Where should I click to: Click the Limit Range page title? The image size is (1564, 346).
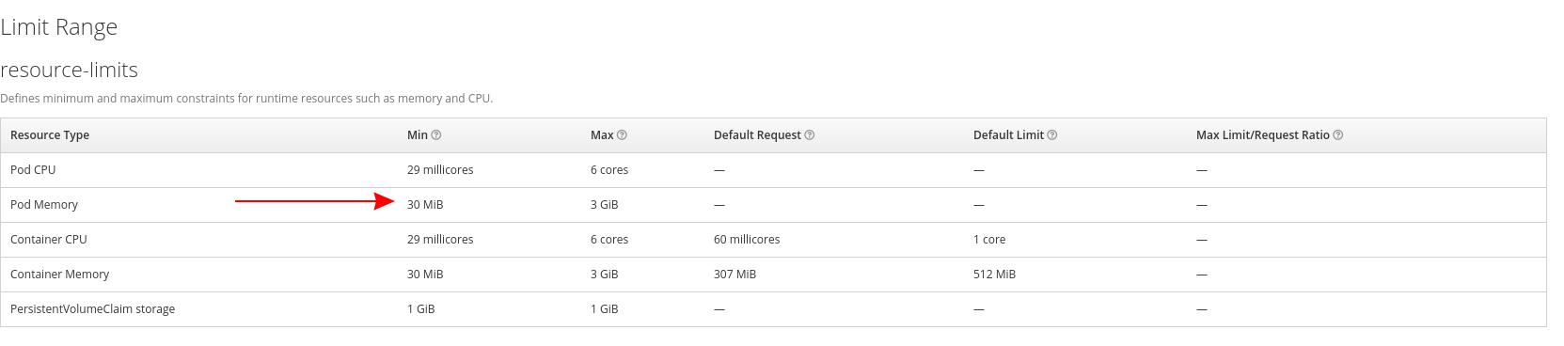pos(58,28)
